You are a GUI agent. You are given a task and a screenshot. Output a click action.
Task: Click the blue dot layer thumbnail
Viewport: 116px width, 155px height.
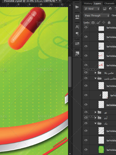coord(101,46)
